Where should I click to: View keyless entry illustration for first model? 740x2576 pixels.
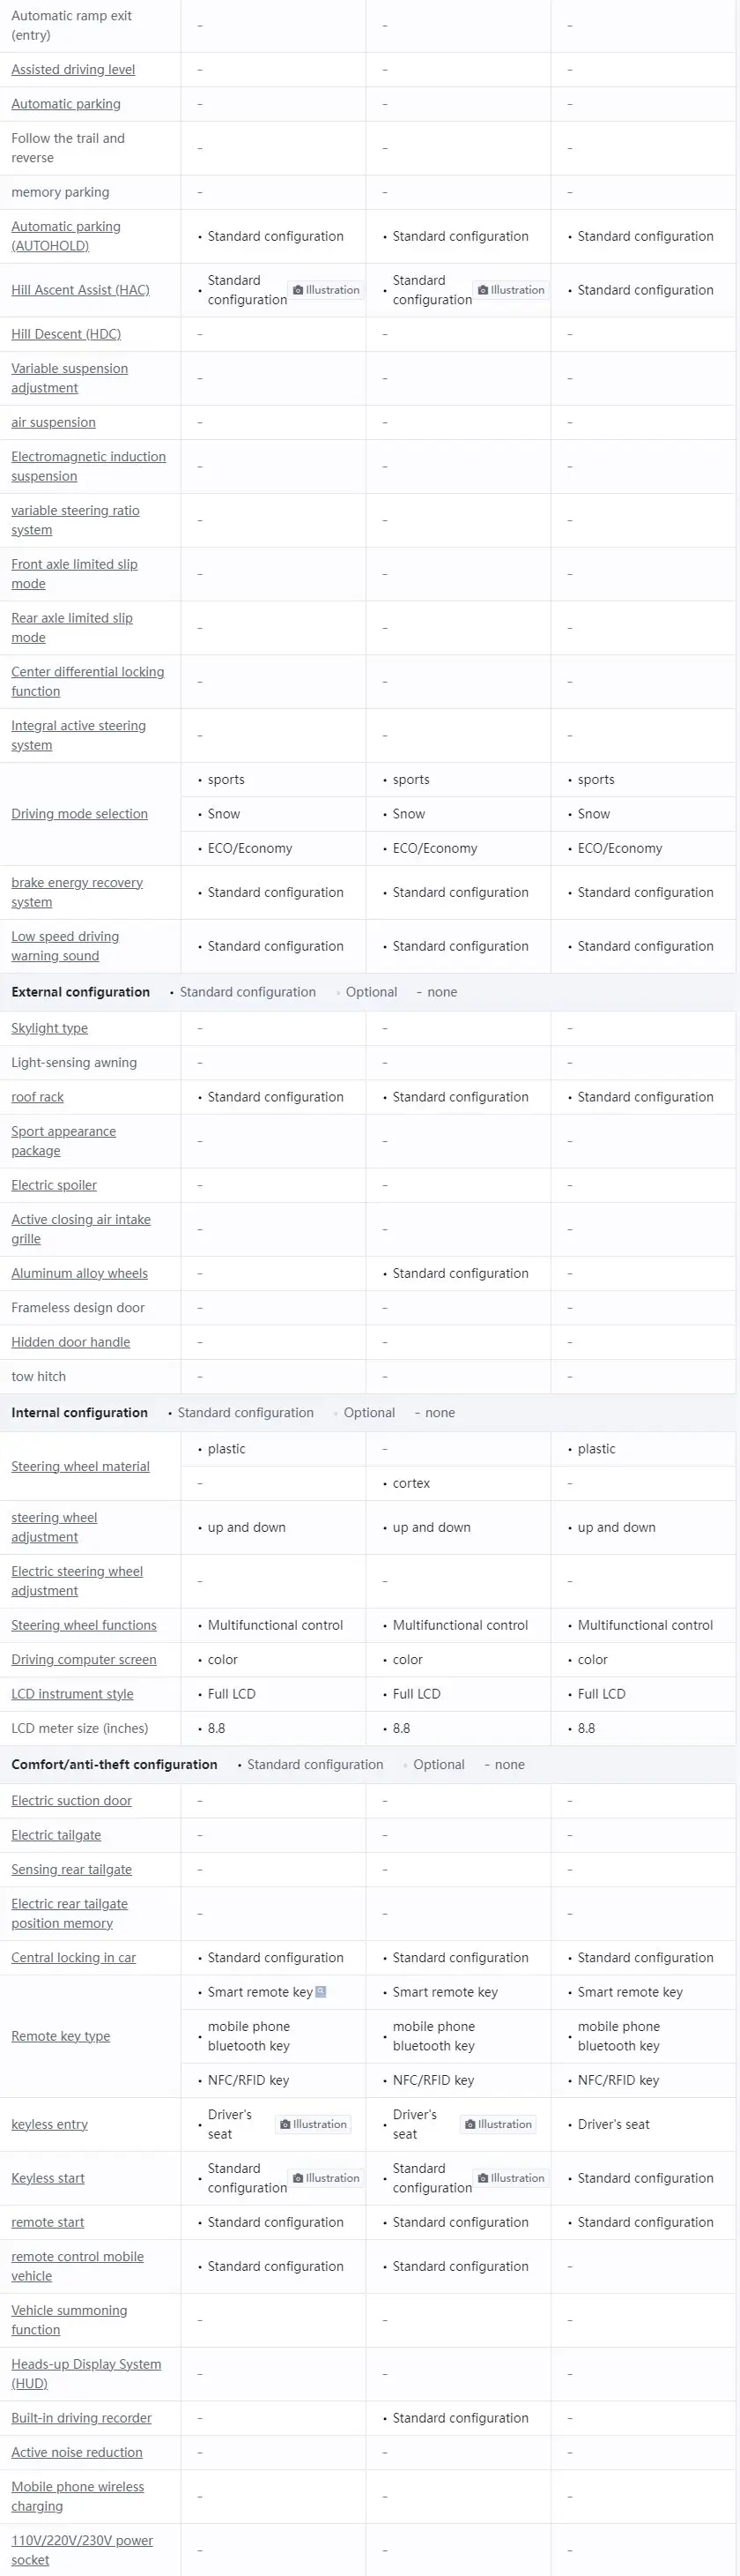click(x=314, y=2124)
